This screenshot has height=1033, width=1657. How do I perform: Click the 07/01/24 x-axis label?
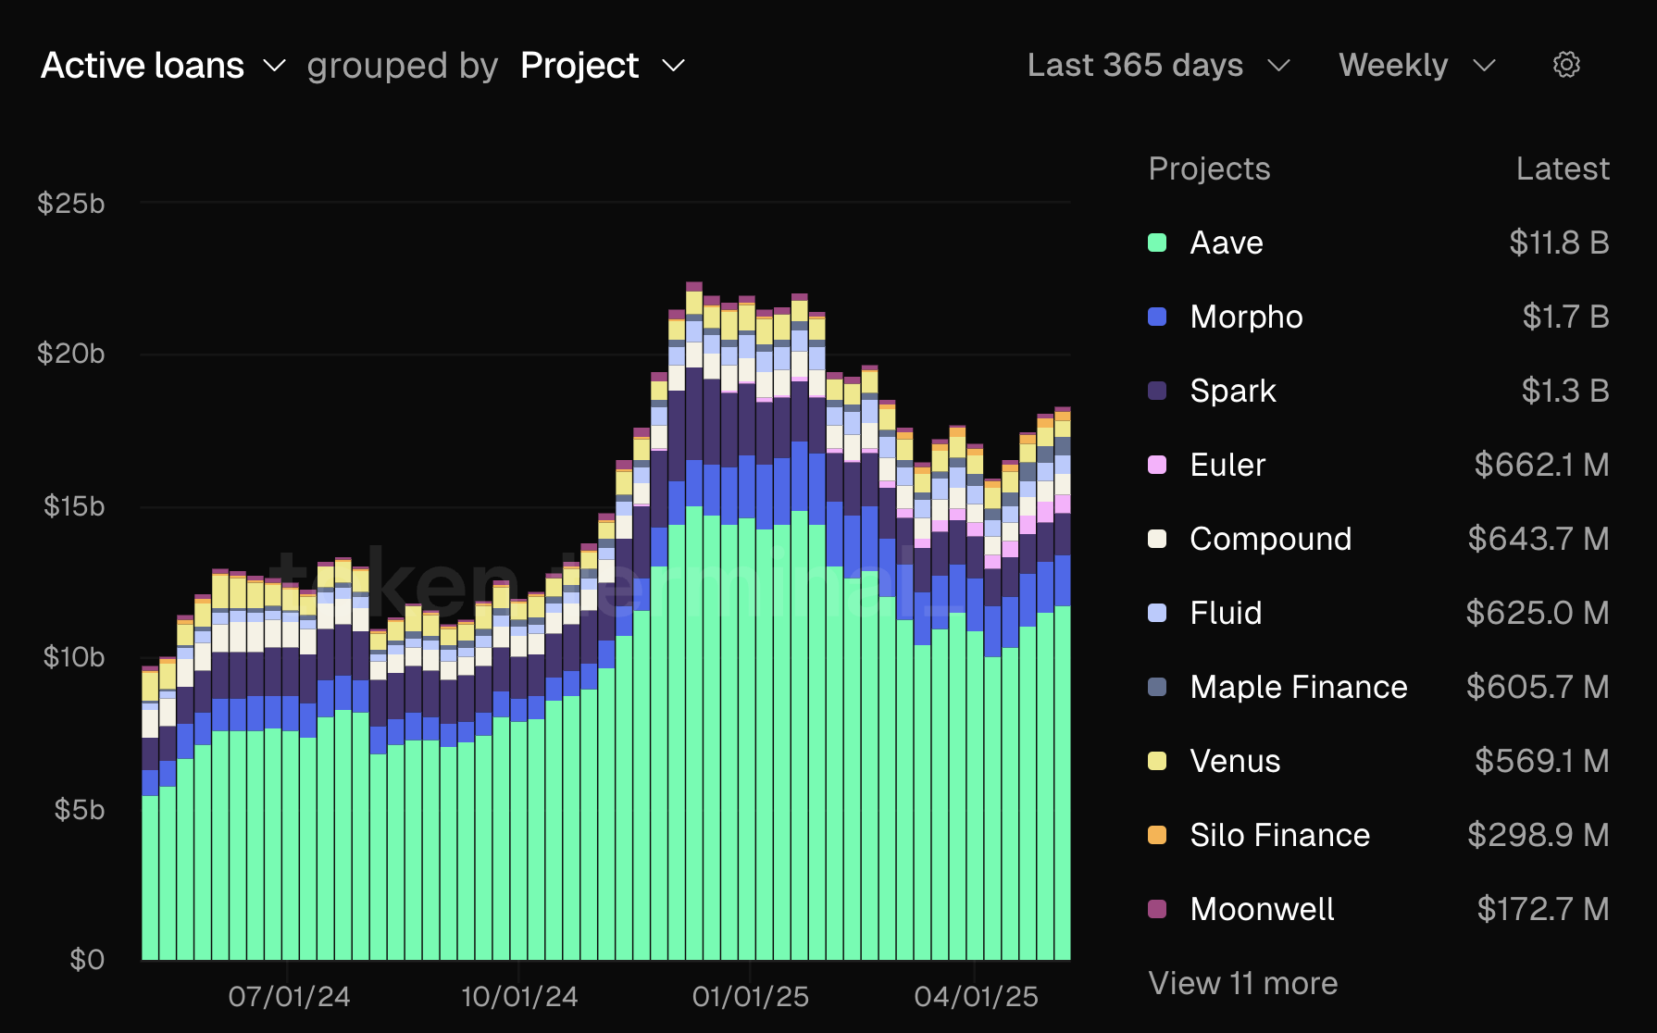click(x=289, y=997)
